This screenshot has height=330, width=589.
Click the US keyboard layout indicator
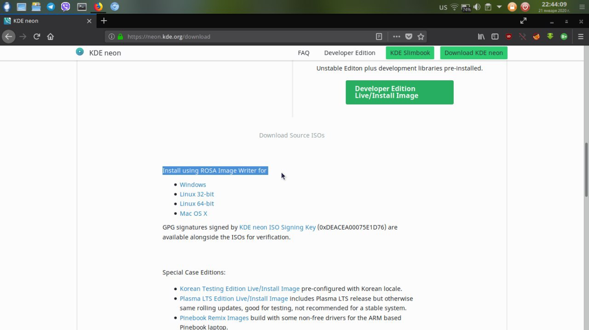(443, 7)
